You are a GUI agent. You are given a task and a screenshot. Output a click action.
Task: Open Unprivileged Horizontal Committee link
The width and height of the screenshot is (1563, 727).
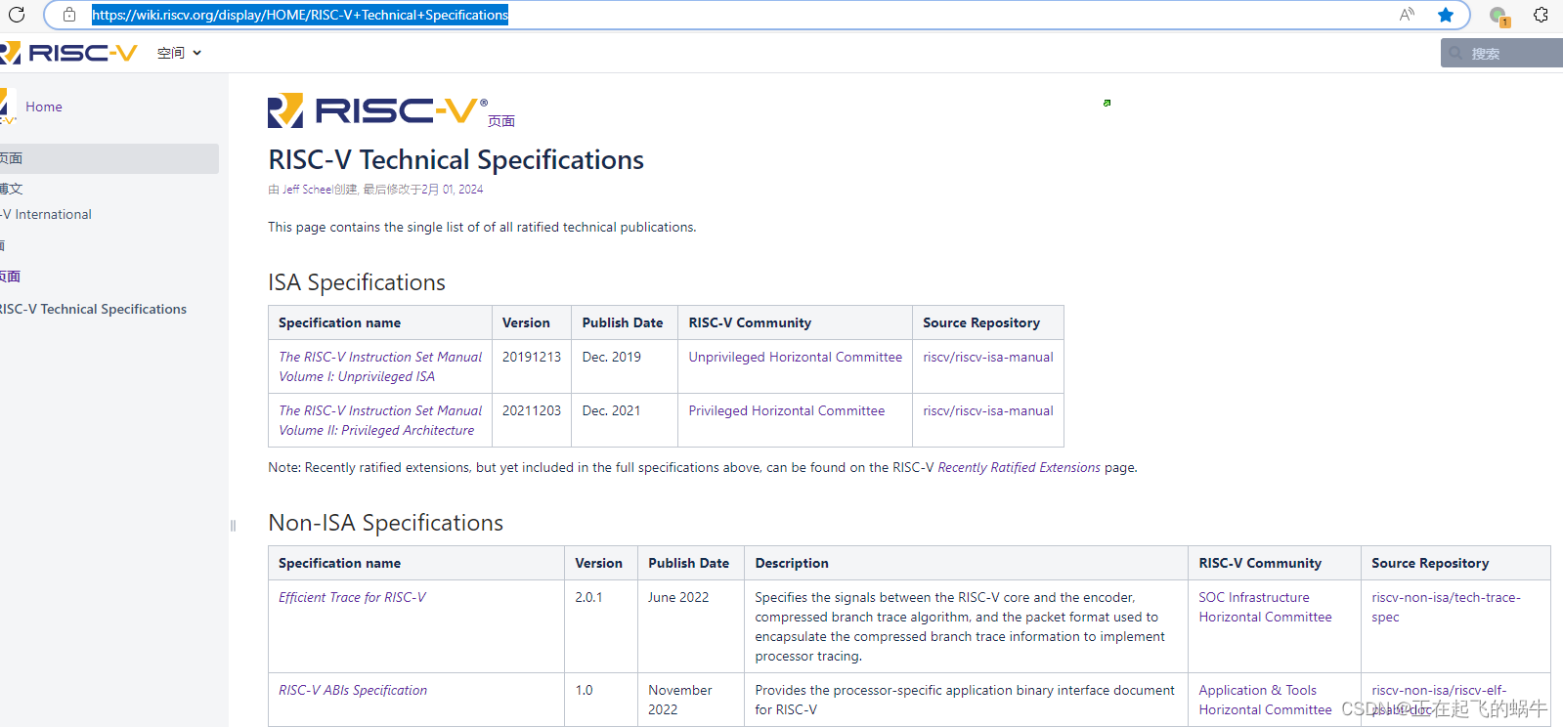(796, 357)
